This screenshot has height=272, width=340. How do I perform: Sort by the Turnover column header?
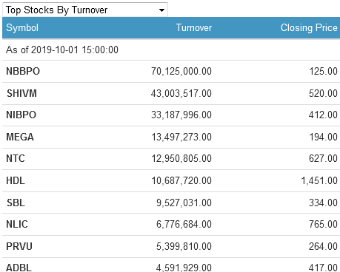[194, 27]
